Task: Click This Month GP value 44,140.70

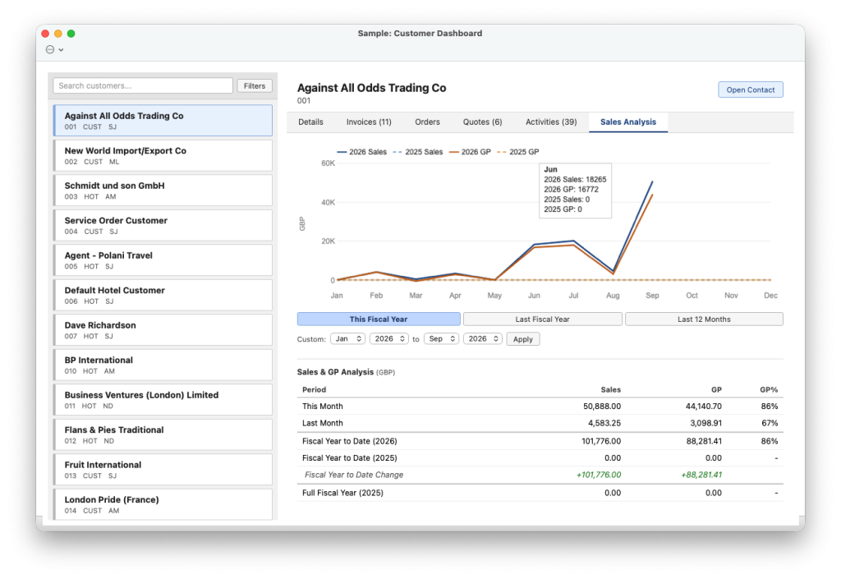Action: (704, 407)
